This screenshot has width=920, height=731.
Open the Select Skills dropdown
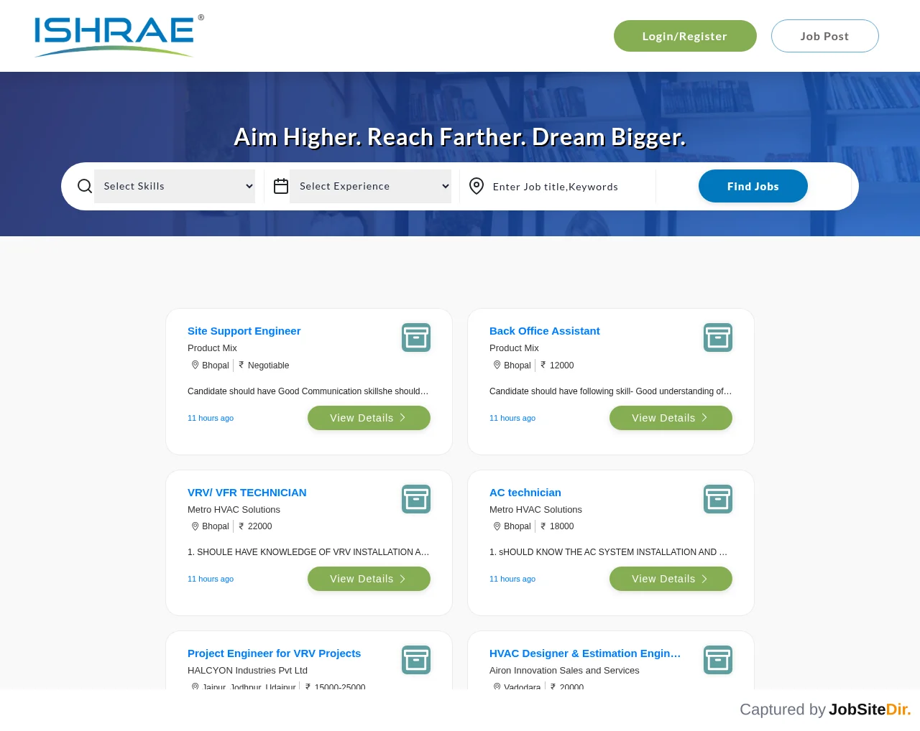(175, 186)
